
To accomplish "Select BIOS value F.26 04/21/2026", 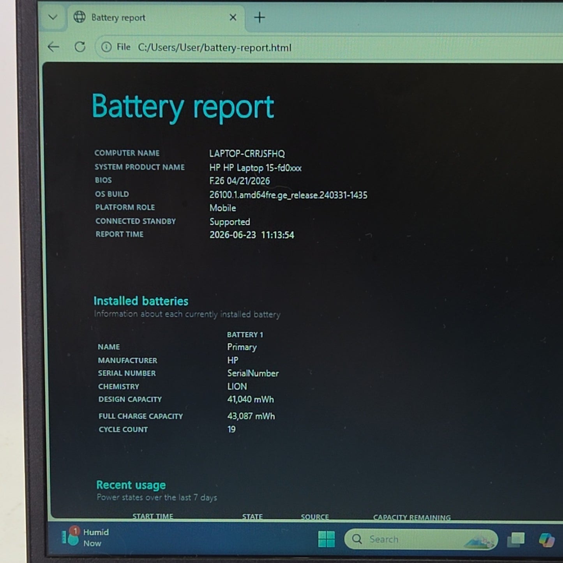I will (240, 181).
